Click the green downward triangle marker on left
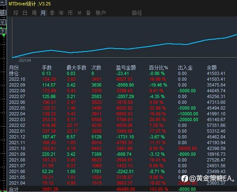Viewport: 237px width, 192px height. coord(4,36)
